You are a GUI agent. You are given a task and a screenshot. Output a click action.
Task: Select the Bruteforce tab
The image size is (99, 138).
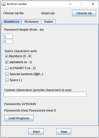11,22
